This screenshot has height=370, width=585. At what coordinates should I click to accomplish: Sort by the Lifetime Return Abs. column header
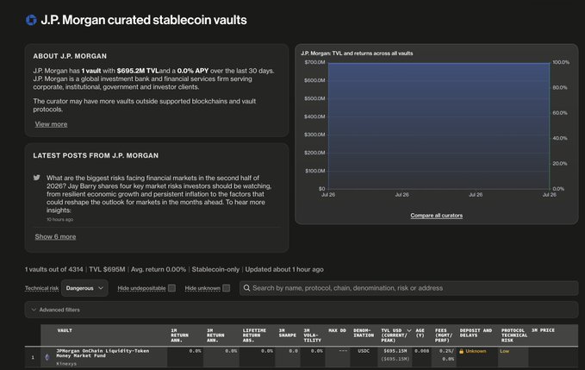254,336
